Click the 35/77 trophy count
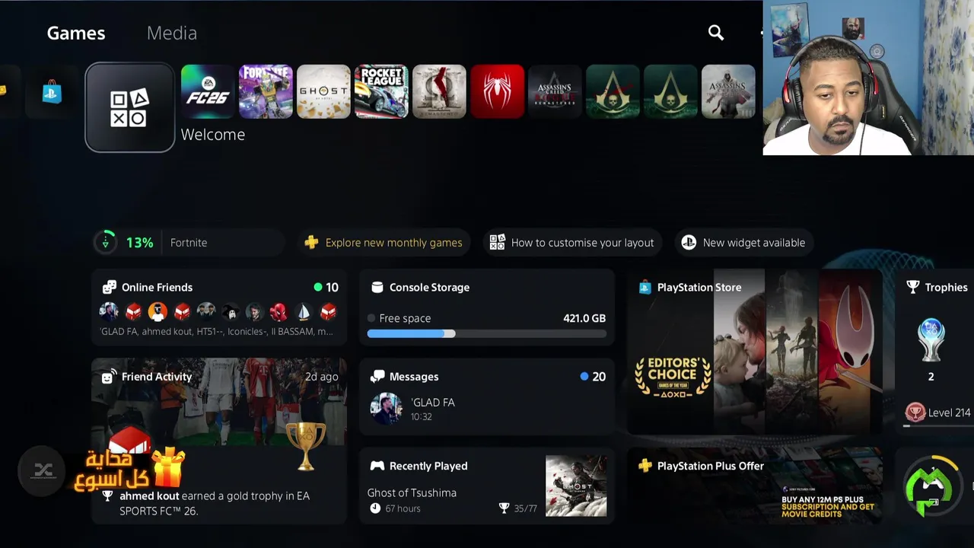The image size is (974, 548). coord(525,508)
